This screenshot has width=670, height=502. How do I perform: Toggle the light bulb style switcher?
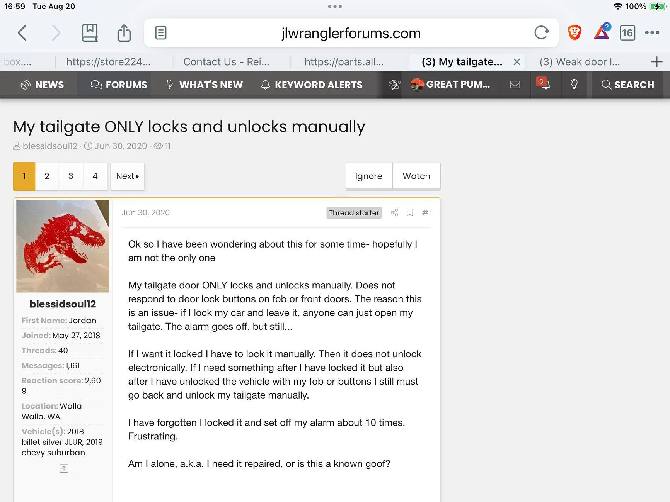point(574,85)
